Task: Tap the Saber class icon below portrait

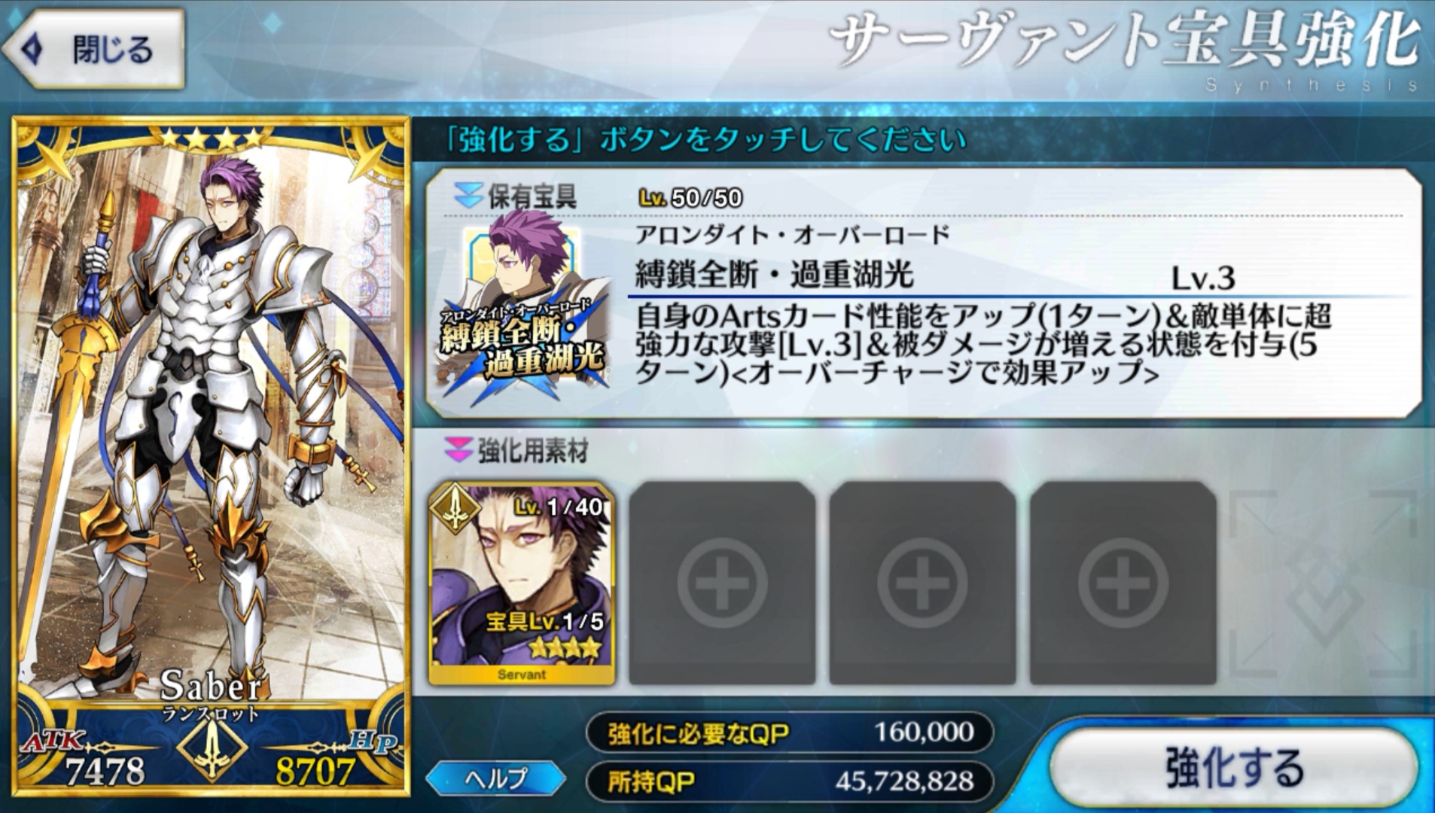Action: click(x=212, y=751)
